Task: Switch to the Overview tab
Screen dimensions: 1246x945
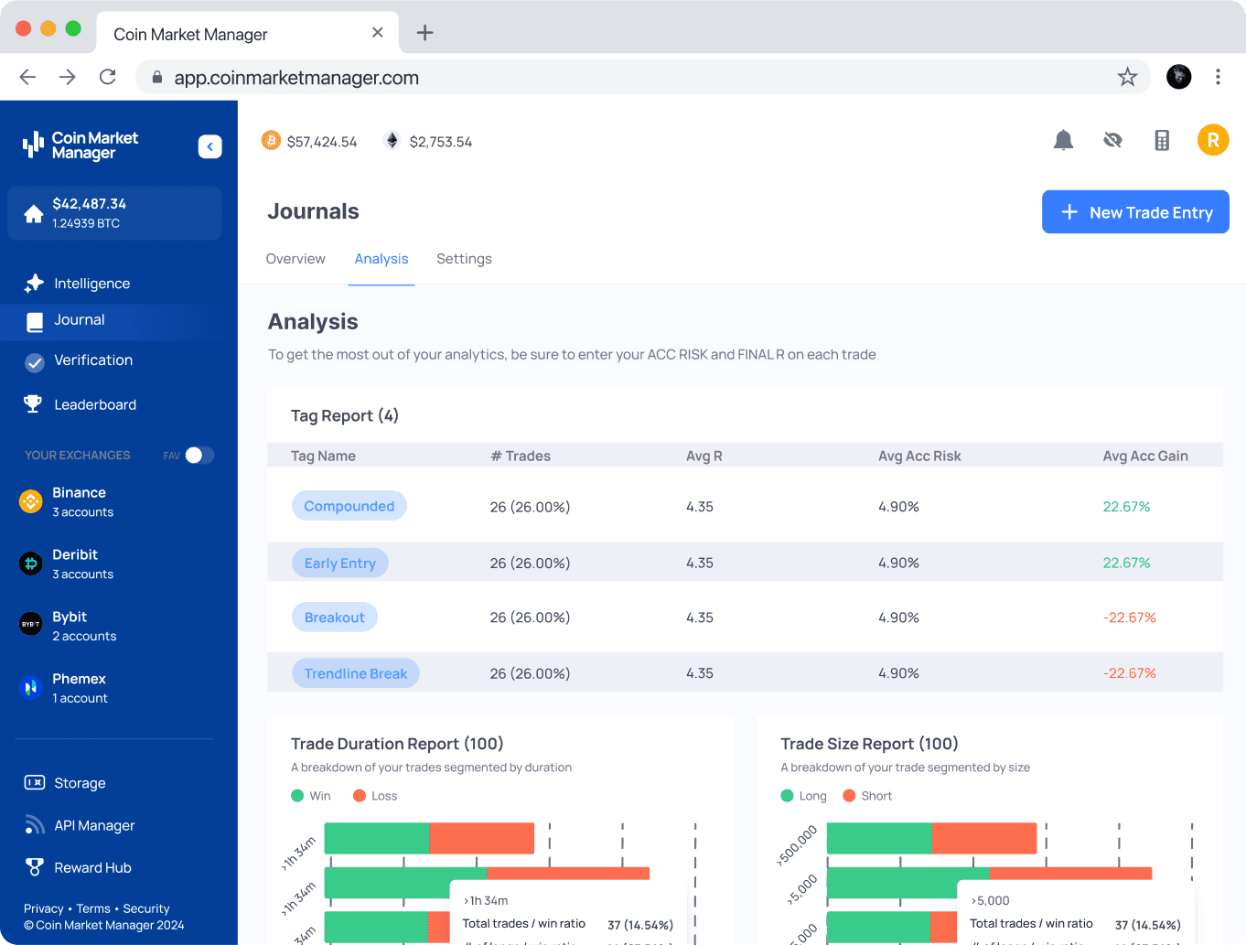Action: [x=295, y=259]
